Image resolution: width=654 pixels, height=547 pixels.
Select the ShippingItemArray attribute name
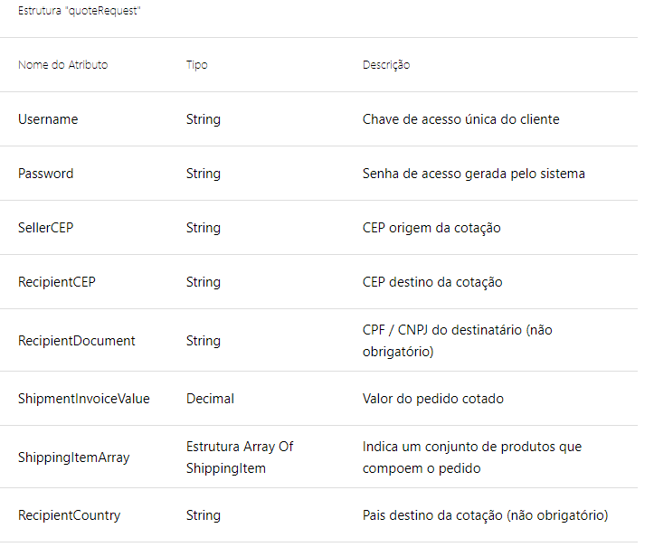74,457
